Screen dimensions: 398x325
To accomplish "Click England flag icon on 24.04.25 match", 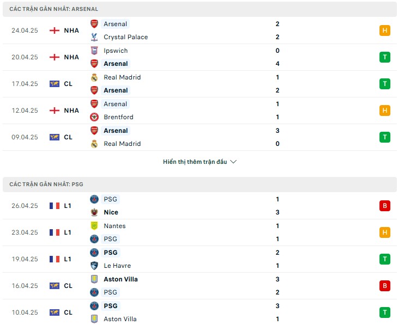I will (55, 30).
